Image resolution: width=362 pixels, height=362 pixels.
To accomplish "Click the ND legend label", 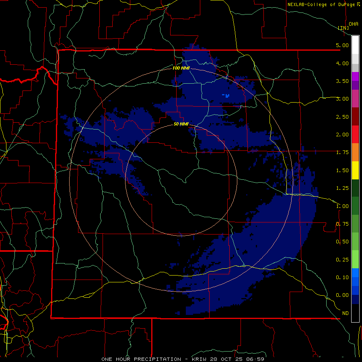I will coord(345,313).
